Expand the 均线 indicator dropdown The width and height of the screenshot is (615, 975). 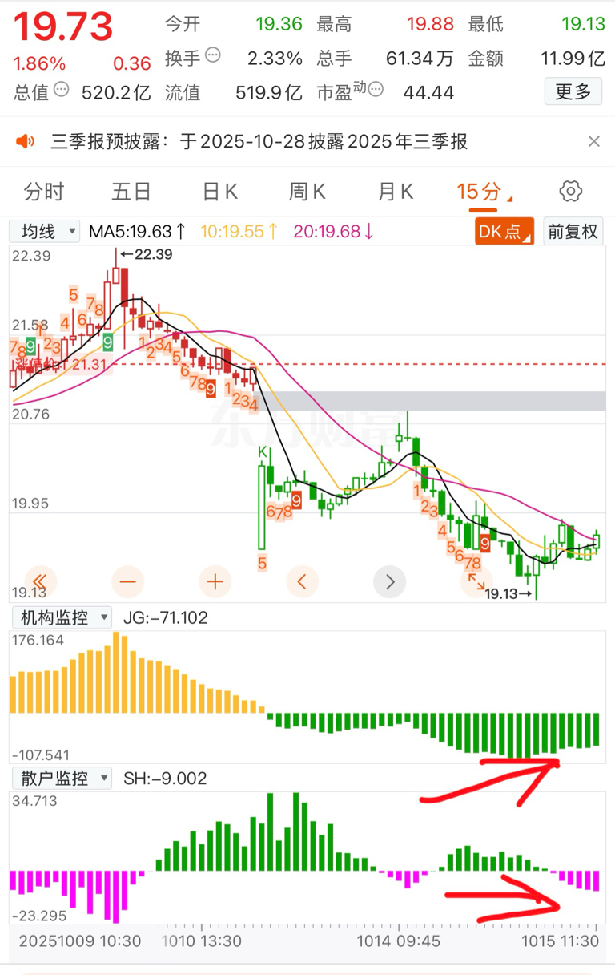point(45,232)
